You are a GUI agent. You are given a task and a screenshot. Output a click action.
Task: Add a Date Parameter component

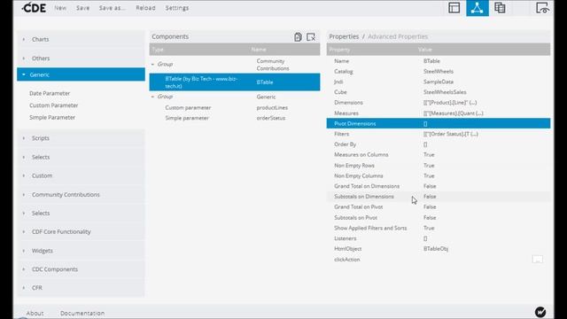coord(50,93)
